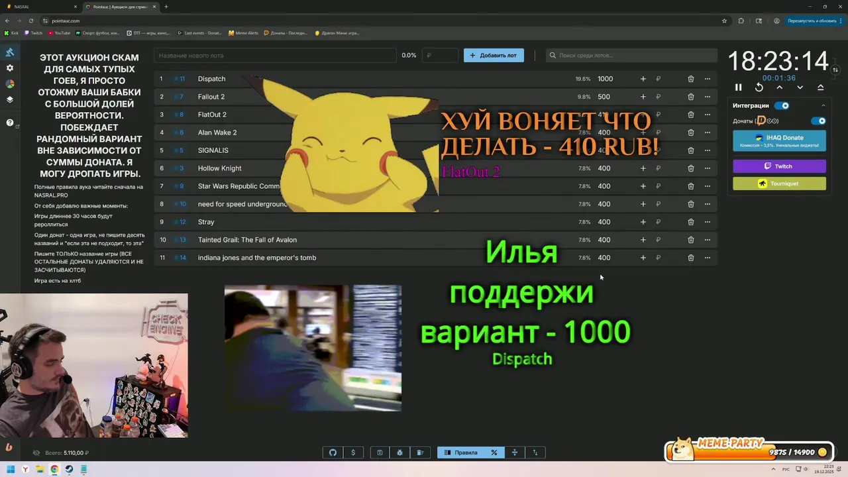
Task: Open YouTube bookmark
Action: tap(59, 32)
